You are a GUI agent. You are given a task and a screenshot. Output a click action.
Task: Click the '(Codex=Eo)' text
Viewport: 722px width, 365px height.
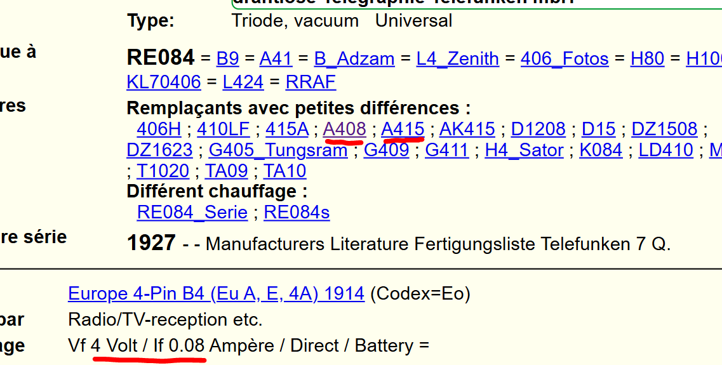click(420, 294)
